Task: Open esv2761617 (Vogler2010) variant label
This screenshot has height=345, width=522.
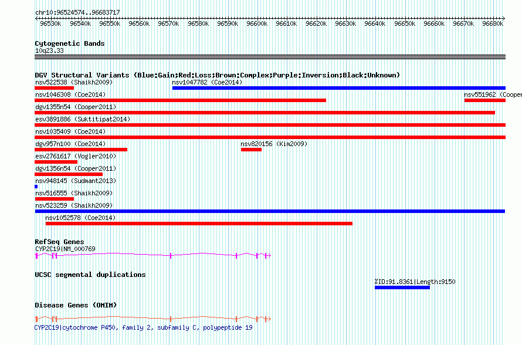Action: pos(76,156)
